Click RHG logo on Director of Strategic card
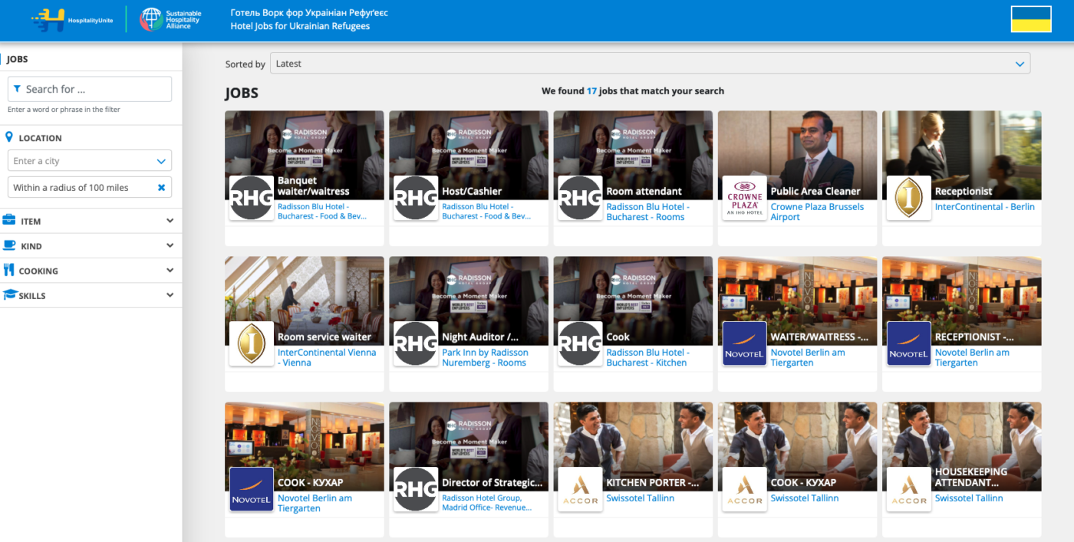This screenshot has width=1074, height=542. click(x=416, y=489)
